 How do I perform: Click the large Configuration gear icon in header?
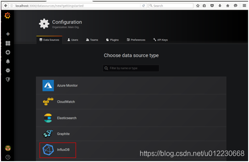[44, 24]
